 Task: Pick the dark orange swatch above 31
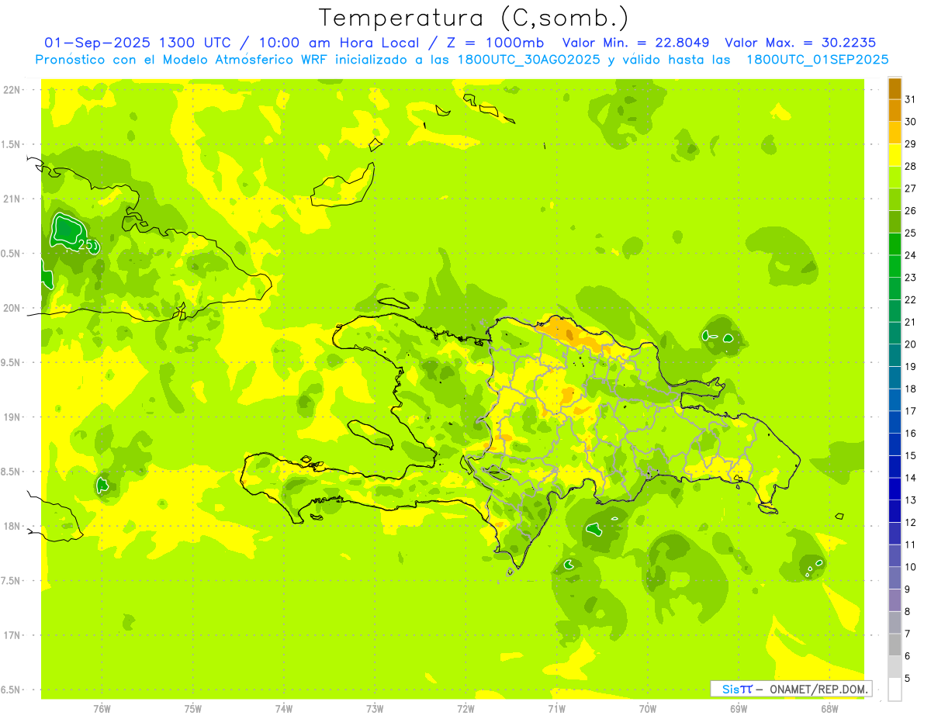pyautogui.click(x=895, y=88)
